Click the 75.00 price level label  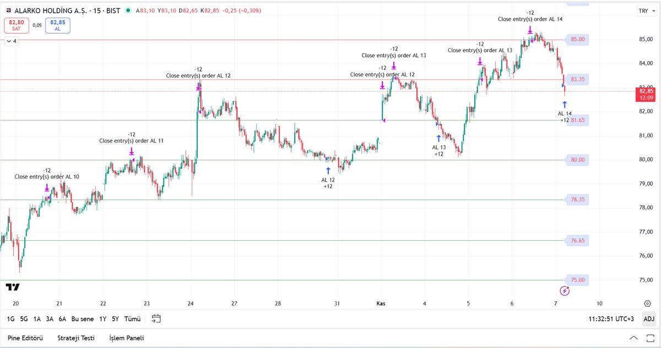[577, 280]
